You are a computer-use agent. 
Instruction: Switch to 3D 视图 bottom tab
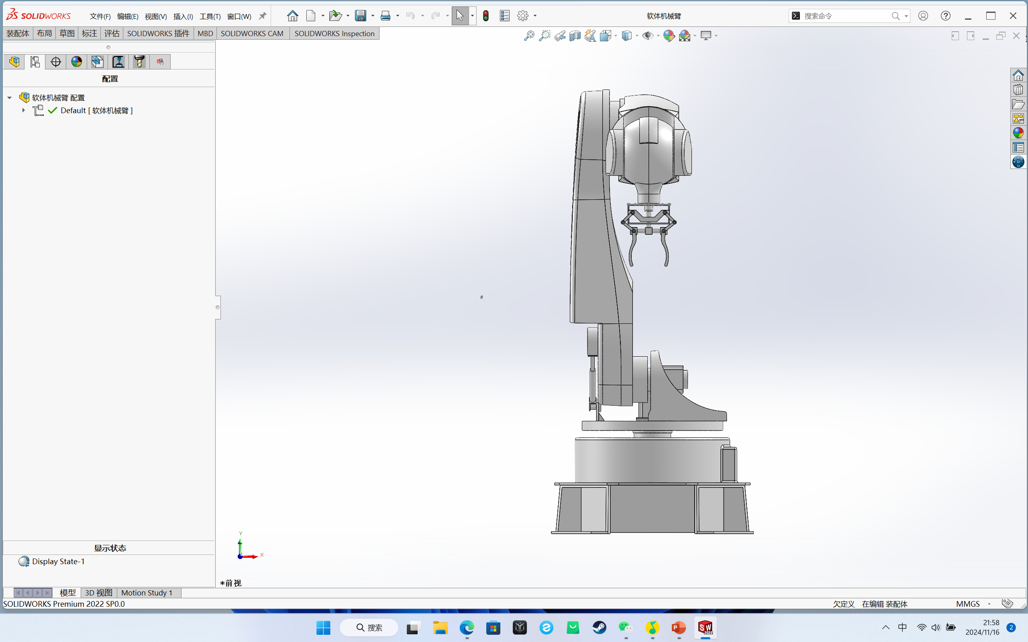pos(98,593)
